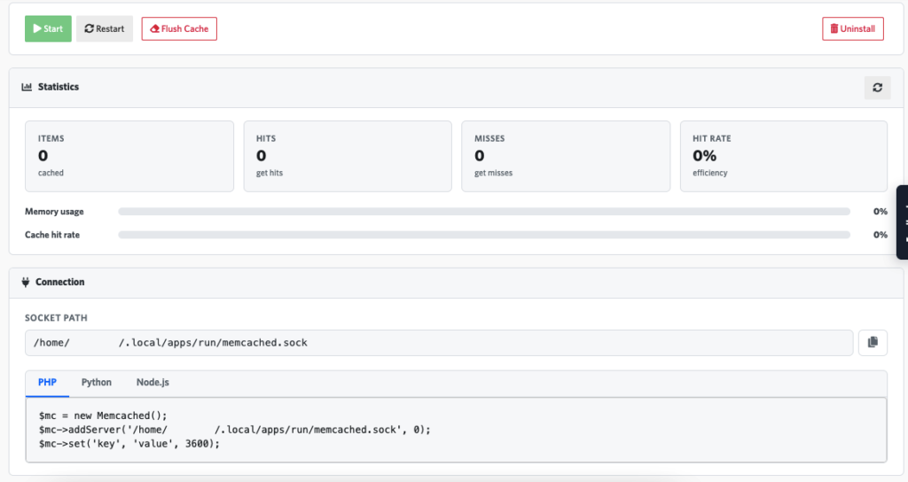The width and height of the screenshot is (908, 482).
Task: Click the Cache hit rate 0% value
Action: tap(881, 235)
